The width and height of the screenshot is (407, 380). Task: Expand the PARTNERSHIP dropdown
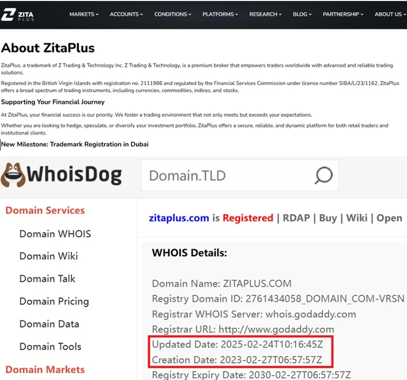point(343,14)
